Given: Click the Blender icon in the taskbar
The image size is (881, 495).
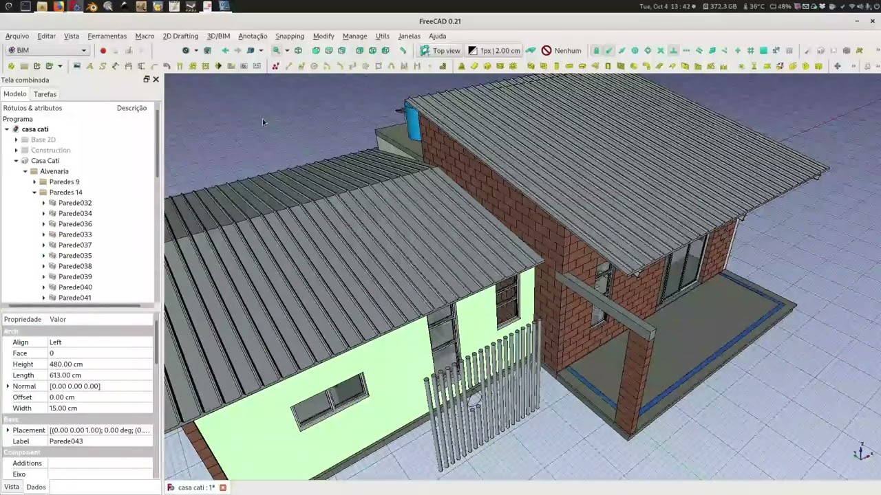Looking at the screenshot, I should [x=92, y=6].
